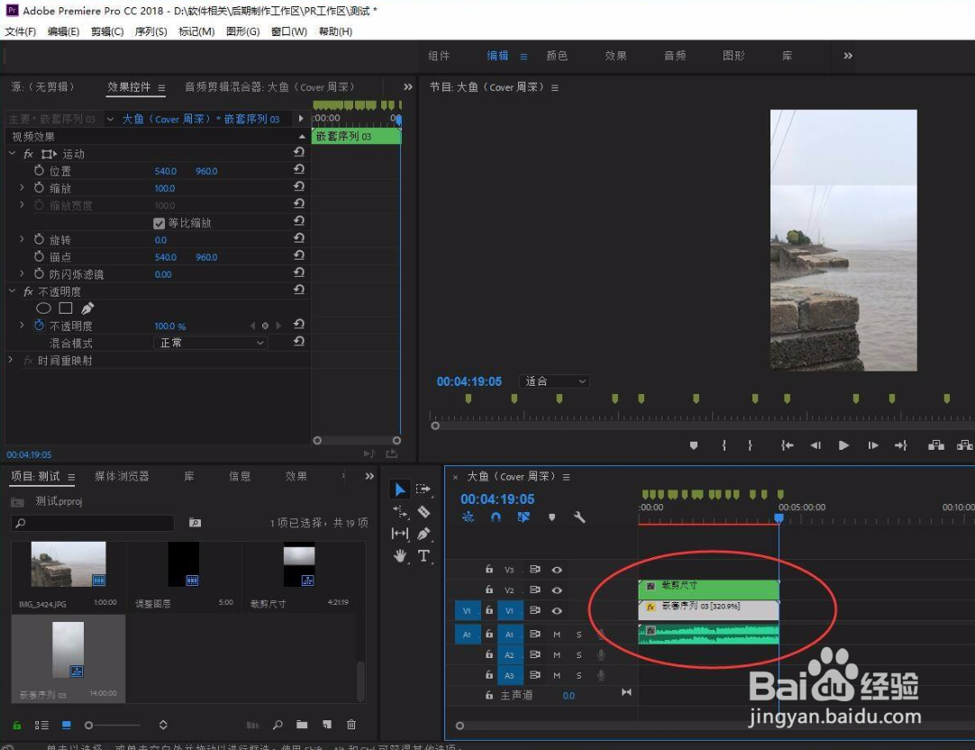This screenshot has width=975, height=750.
Task: Open the 剪辑(C) menu
Action: [107, 32]
